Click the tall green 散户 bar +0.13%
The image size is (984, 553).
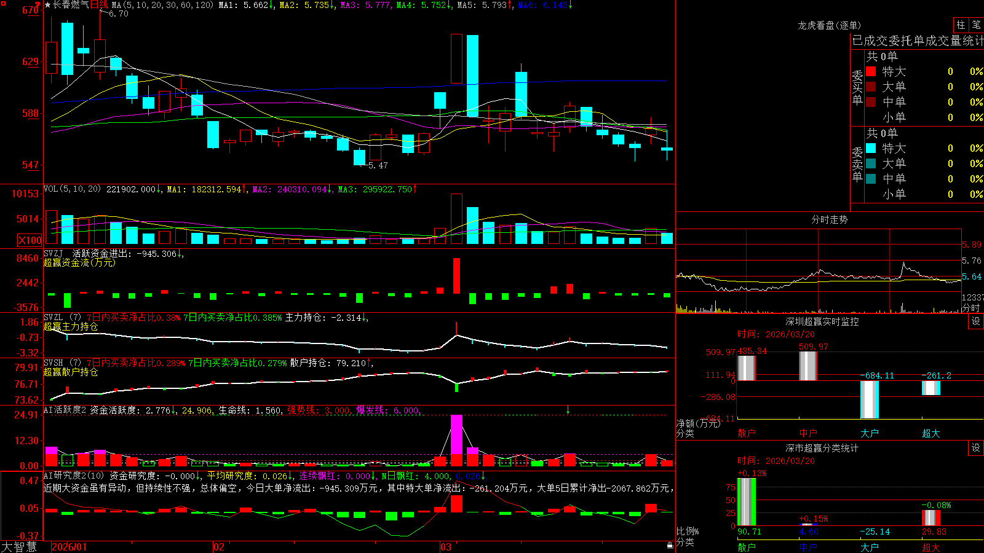point(746,501)
